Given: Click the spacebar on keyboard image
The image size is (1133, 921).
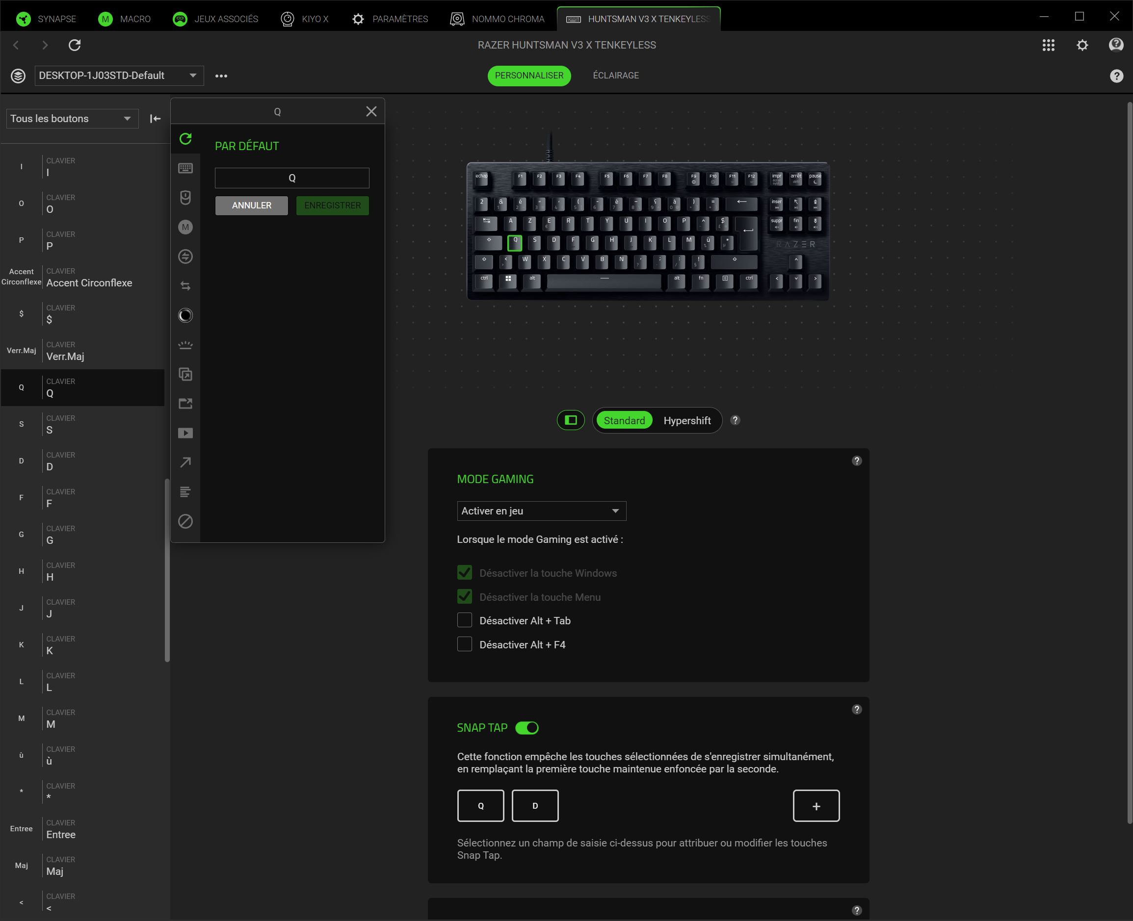Looking at the screenshot, I should click(x=604, y=281).
